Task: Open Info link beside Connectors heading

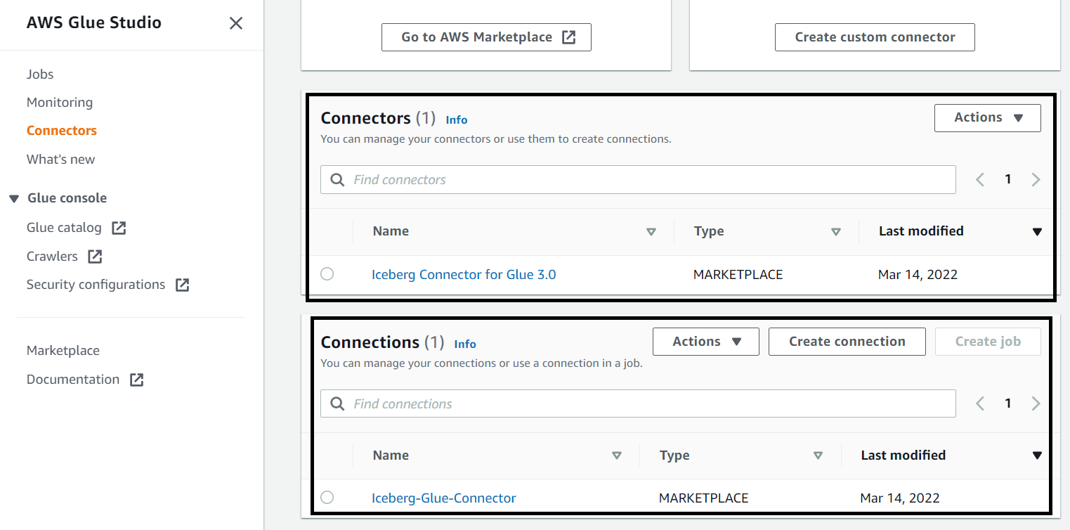Action: click(x=457, y=120)
